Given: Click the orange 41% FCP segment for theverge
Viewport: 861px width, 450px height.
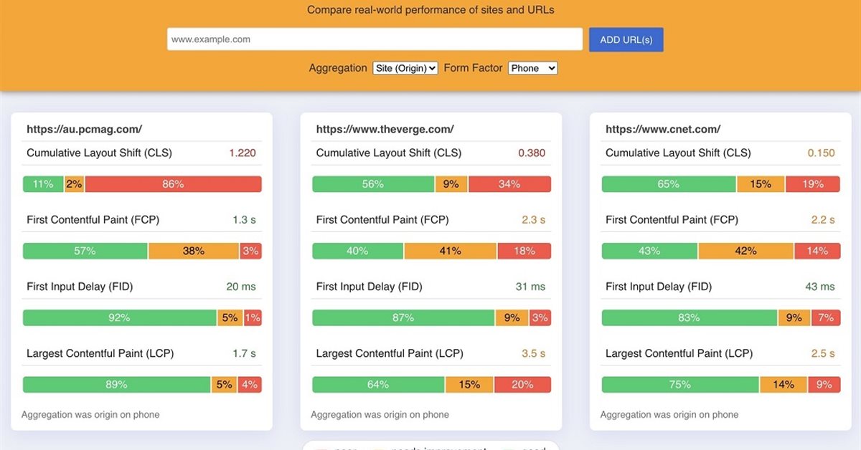Looking at the screenshot, I should [x=450, y=251].
